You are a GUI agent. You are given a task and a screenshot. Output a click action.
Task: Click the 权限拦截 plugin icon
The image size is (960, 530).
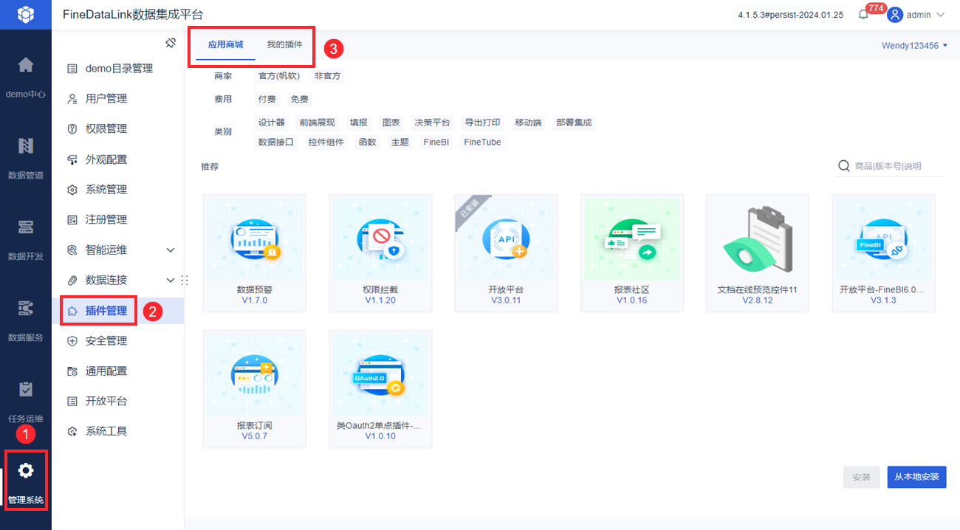click(381, 238)
